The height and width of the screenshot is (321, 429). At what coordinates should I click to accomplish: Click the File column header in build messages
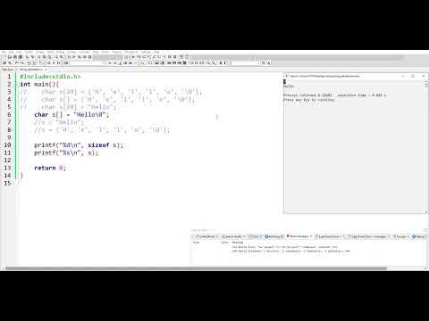click(196, 243)
